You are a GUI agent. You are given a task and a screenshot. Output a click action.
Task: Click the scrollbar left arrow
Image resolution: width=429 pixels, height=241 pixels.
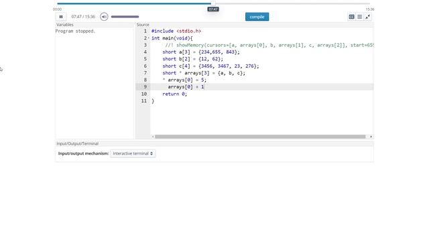pyautogui.click(x=153, y=137)
